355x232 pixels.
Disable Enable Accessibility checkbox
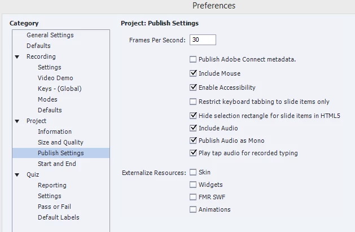[x=193, y=87]
